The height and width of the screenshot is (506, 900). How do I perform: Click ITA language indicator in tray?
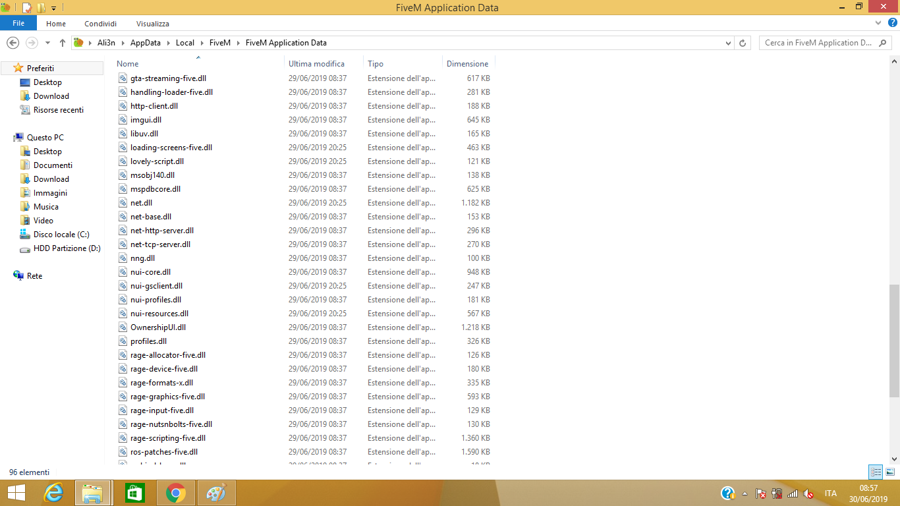pos(830,493)
